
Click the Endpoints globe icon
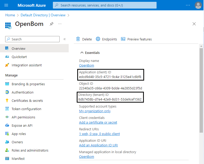[98, 39]
